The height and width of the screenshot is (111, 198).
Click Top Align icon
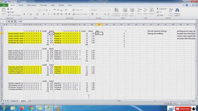[54, 10]
